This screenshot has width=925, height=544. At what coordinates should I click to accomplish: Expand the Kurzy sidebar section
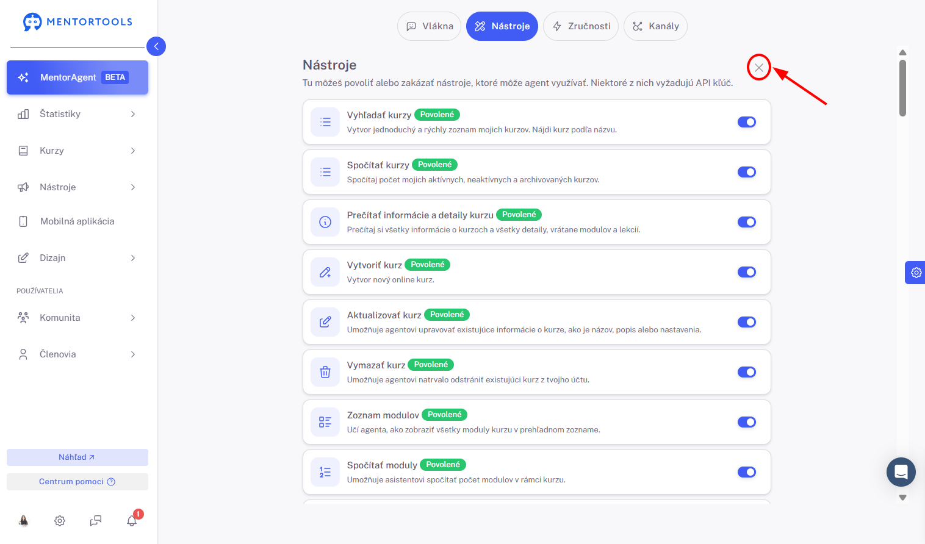(77, 151)
